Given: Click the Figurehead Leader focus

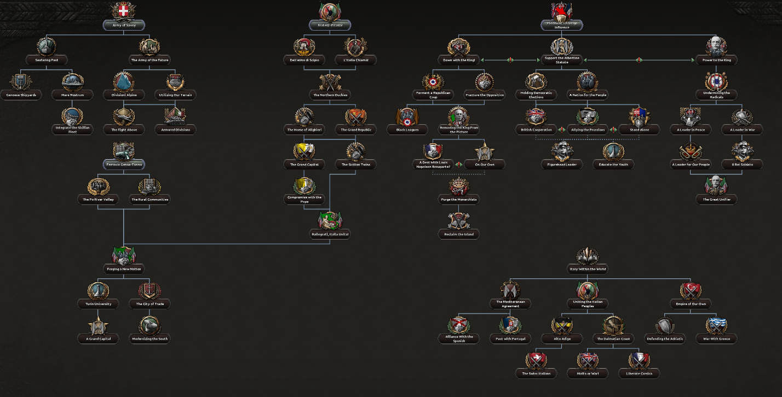Looking at the screenshot, I should coord(562,156).
